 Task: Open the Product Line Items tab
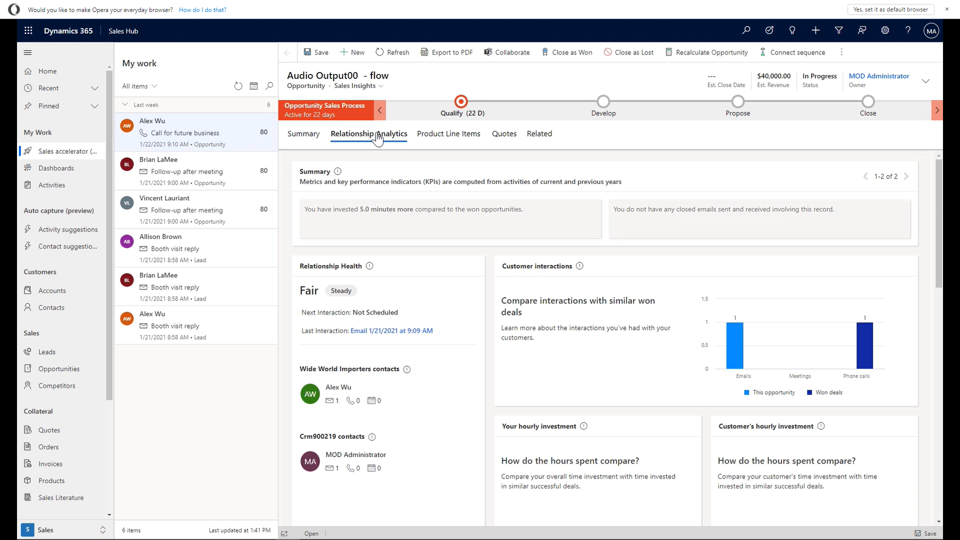[448, 134]
